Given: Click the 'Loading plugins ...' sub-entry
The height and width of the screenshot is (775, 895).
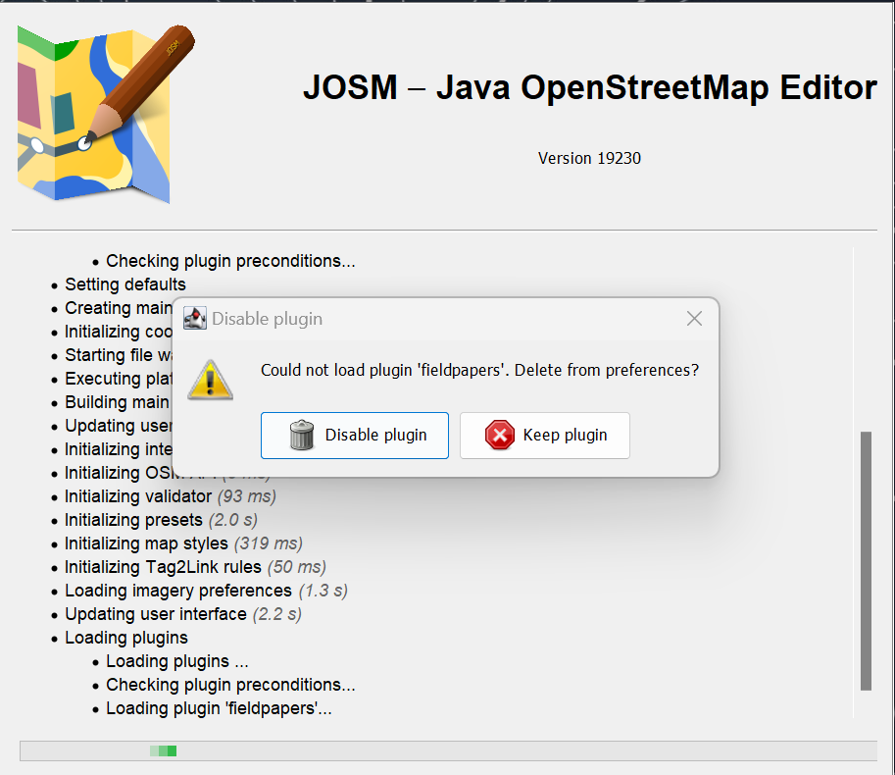Looking at the screenshot, I should click(177, 661).
